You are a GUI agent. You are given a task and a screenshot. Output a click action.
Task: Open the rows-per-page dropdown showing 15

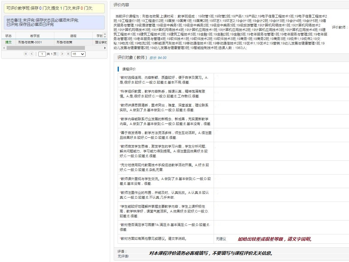78,54
